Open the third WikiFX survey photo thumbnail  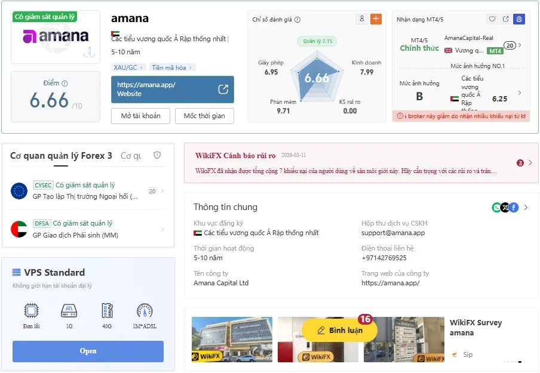(x=404, y=340)
